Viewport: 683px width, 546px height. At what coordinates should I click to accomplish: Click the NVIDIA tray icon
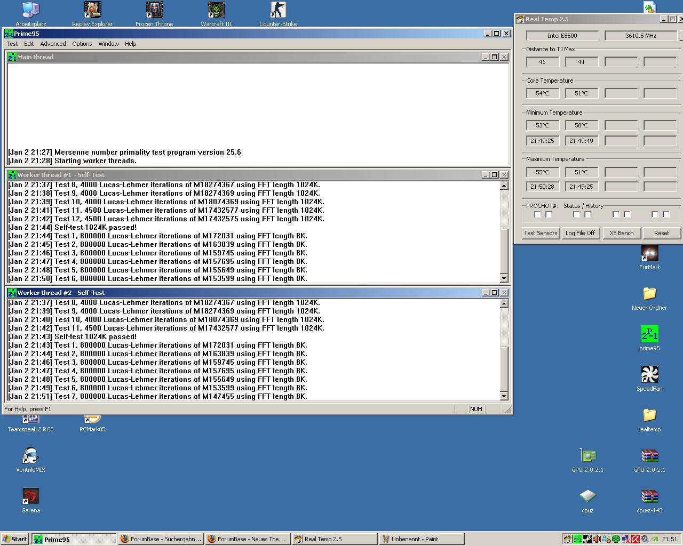coord(655,539)
